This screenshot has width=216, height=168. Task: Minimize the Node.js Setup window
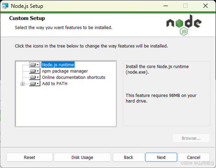(x=166, y=6)
